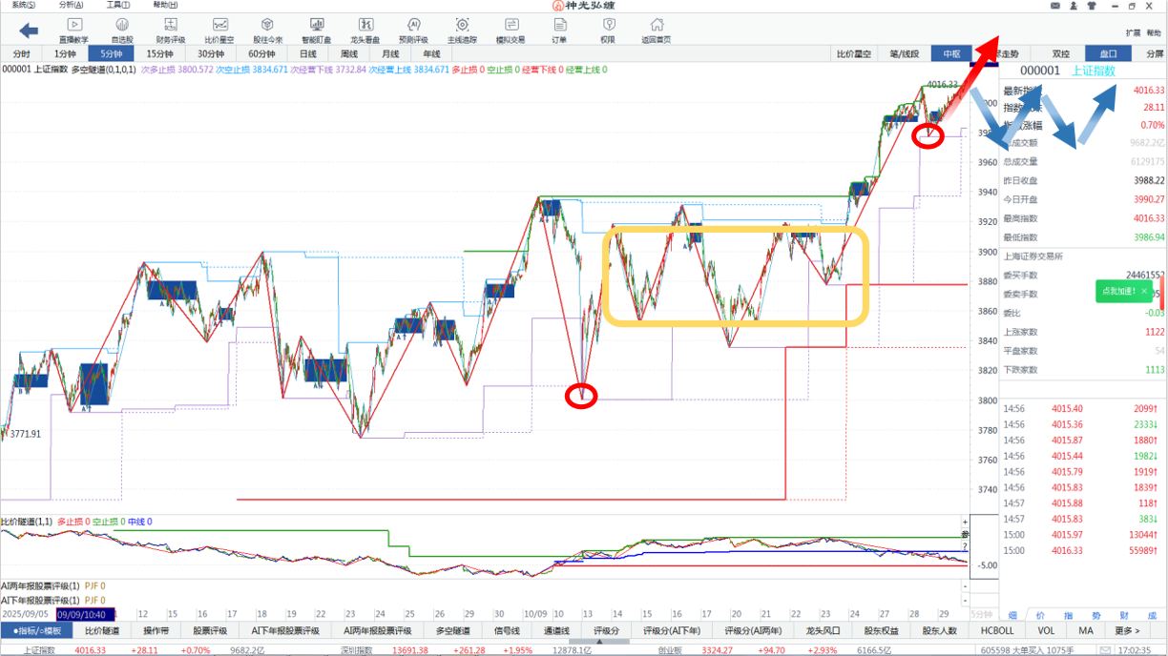The height and width of the screenshot is (656, 1168).
Task: Toggle the 盘口 panel button
Action: point(1108,54)
